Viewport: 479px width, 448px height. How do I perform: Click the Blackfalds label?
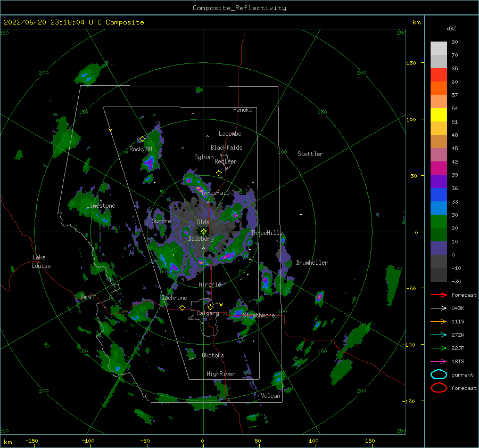pos(226,148)
